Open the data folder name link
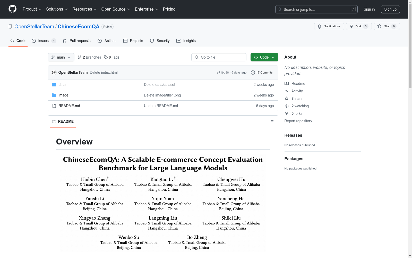The image size is (412, 258). coord(62,85)
